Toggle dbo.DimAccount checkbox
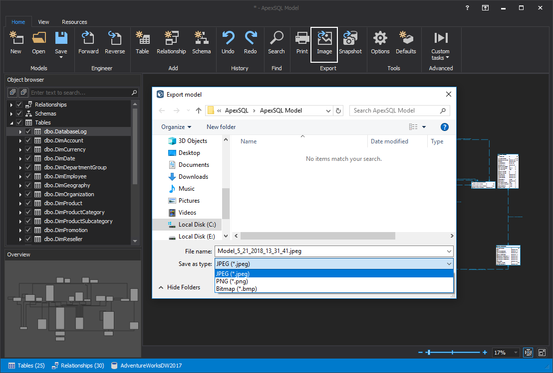 28,140
